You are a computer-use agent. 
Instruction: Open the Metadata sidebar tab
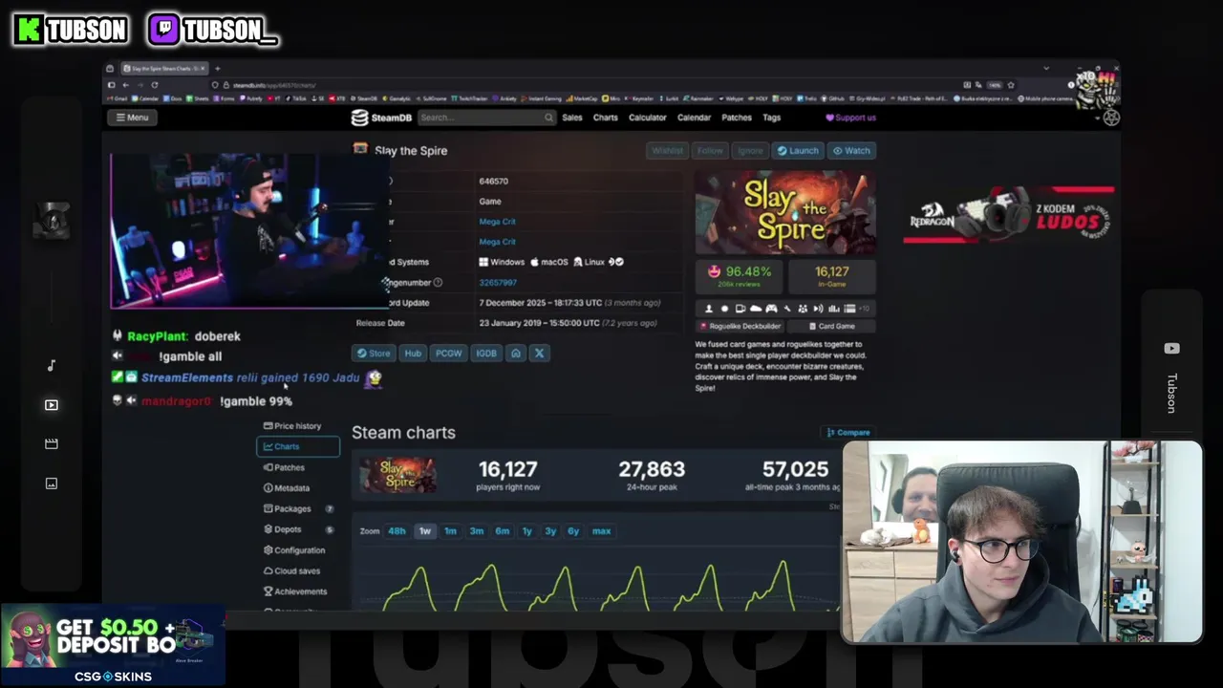pyautogui.click(x=297, y=488)
